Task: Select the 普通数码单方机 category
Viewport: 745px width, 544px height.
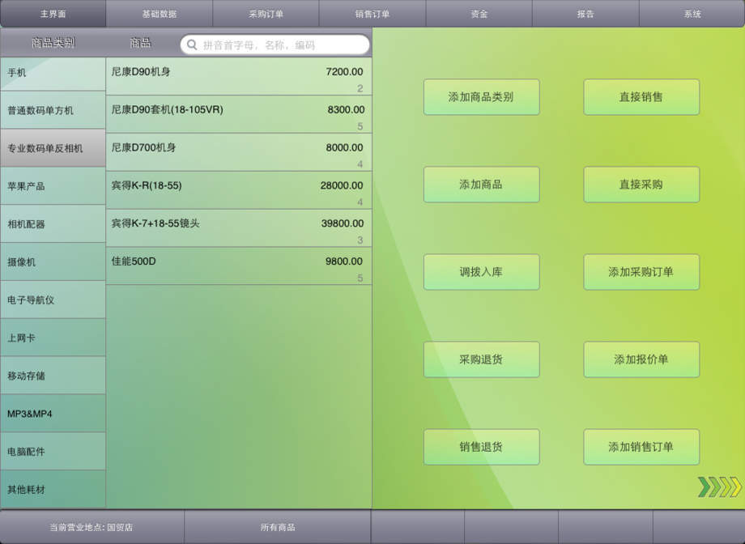Action: [x=53, y=110]
